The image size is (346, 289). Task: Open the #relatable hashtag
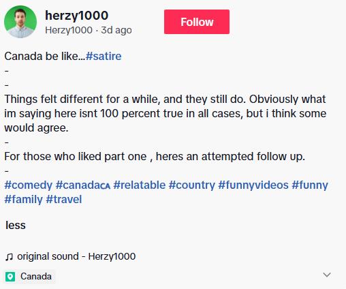point(140,185)
